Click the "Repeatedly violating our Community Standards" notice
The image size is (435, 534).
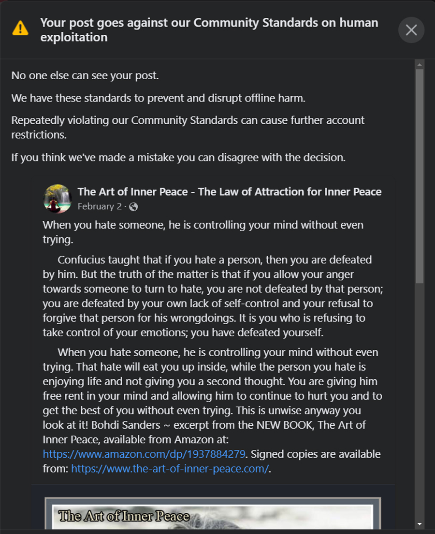(188, 127)
